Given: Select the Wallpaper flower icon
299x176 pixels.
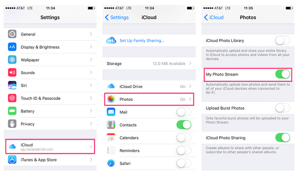Looking at the screenshot, I should (12, 60).
